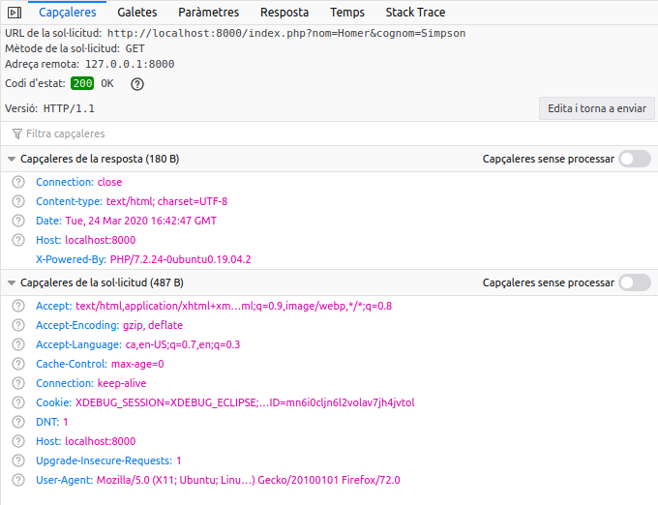This screenshot has height=505, width=658.
Task: Select the Stack Trace tab
Action: [x=416, y=13]
